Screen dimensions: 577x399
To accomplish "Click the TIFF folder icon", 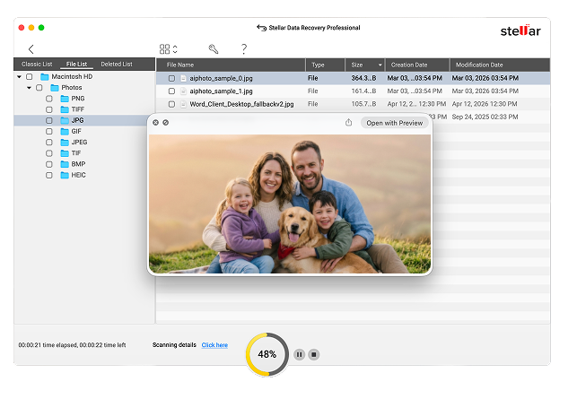I will (65, 109).
